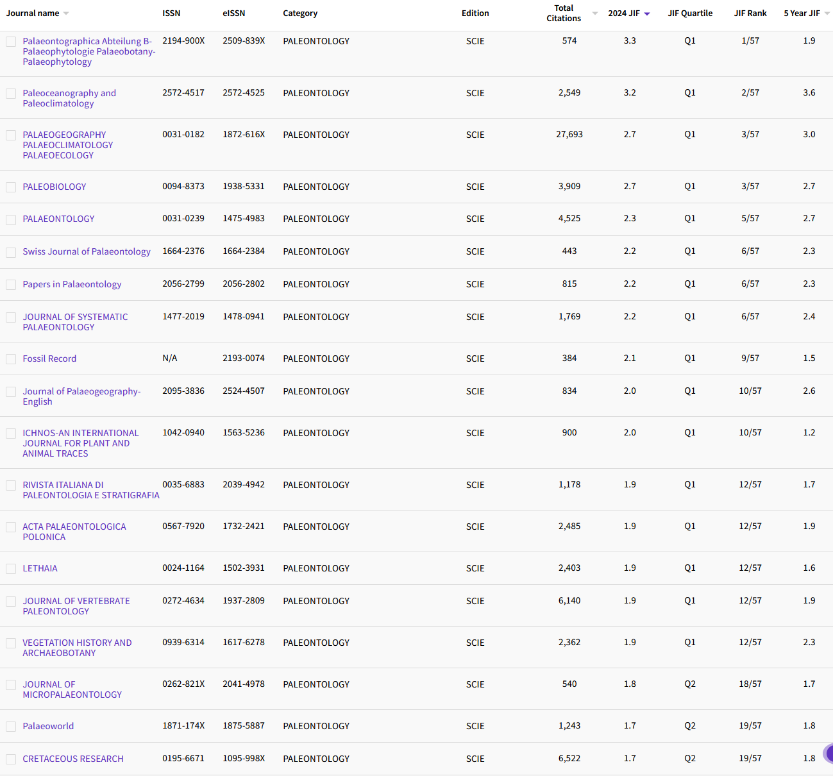The image size is (833, 776).
Task: Check the LETHAIA row checkbox
Action: tap(11, 569)
